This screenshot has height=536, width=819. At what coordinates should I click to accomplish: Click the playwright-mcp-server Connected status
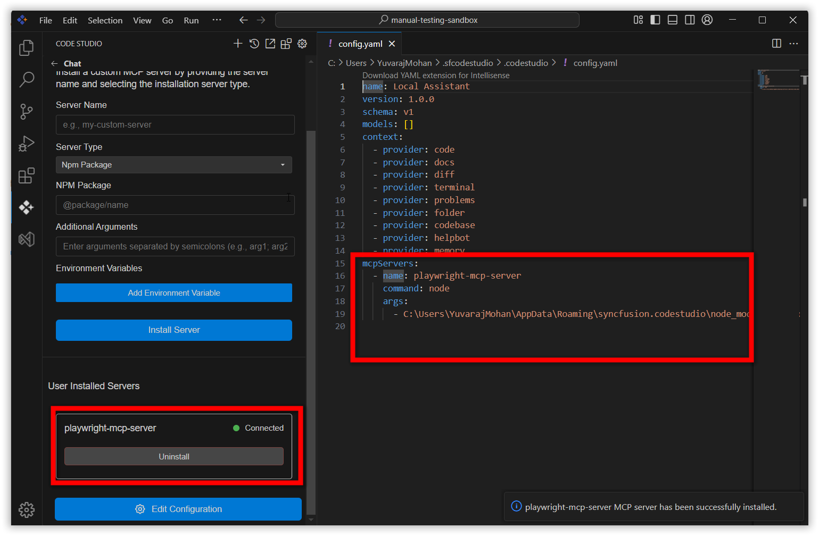point(259,428)
